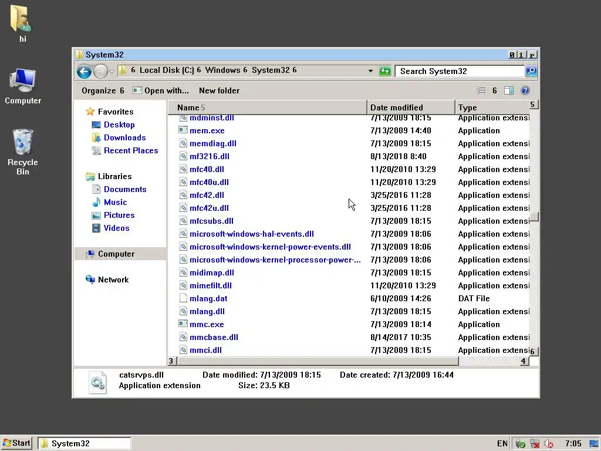601x451 pixels.
Task: Select the mfc40u.dll file icon
Action: click(183, 182)
